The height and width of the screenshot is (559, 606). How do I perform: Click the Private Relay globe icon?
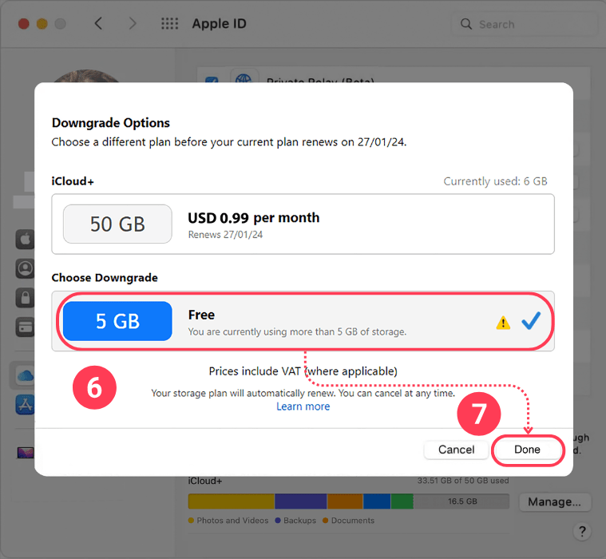[244, 77]
